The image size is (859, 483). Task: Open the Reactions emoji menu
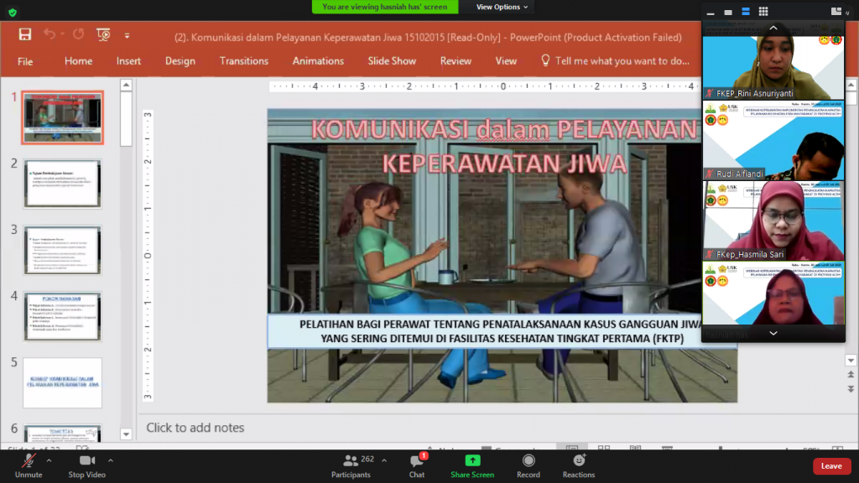coord(579,461)
